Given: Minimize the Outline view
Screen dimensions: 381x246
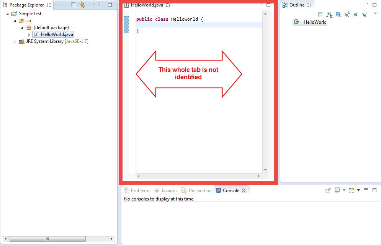Looking at the screenshot, I should (x=366, y=4).
